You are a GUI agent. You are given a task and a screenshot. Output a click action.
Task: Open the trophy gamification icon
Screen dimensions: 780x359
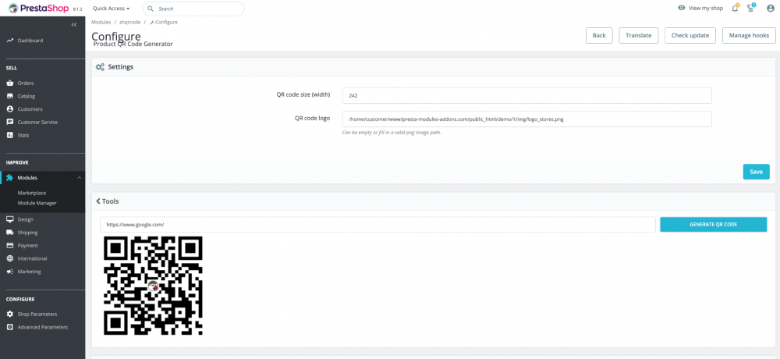point(751,9)
